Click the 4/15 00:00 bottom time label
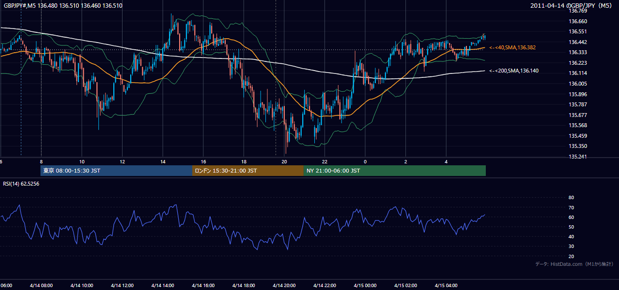This screenshot has height=290, width=619. [365, 285]
